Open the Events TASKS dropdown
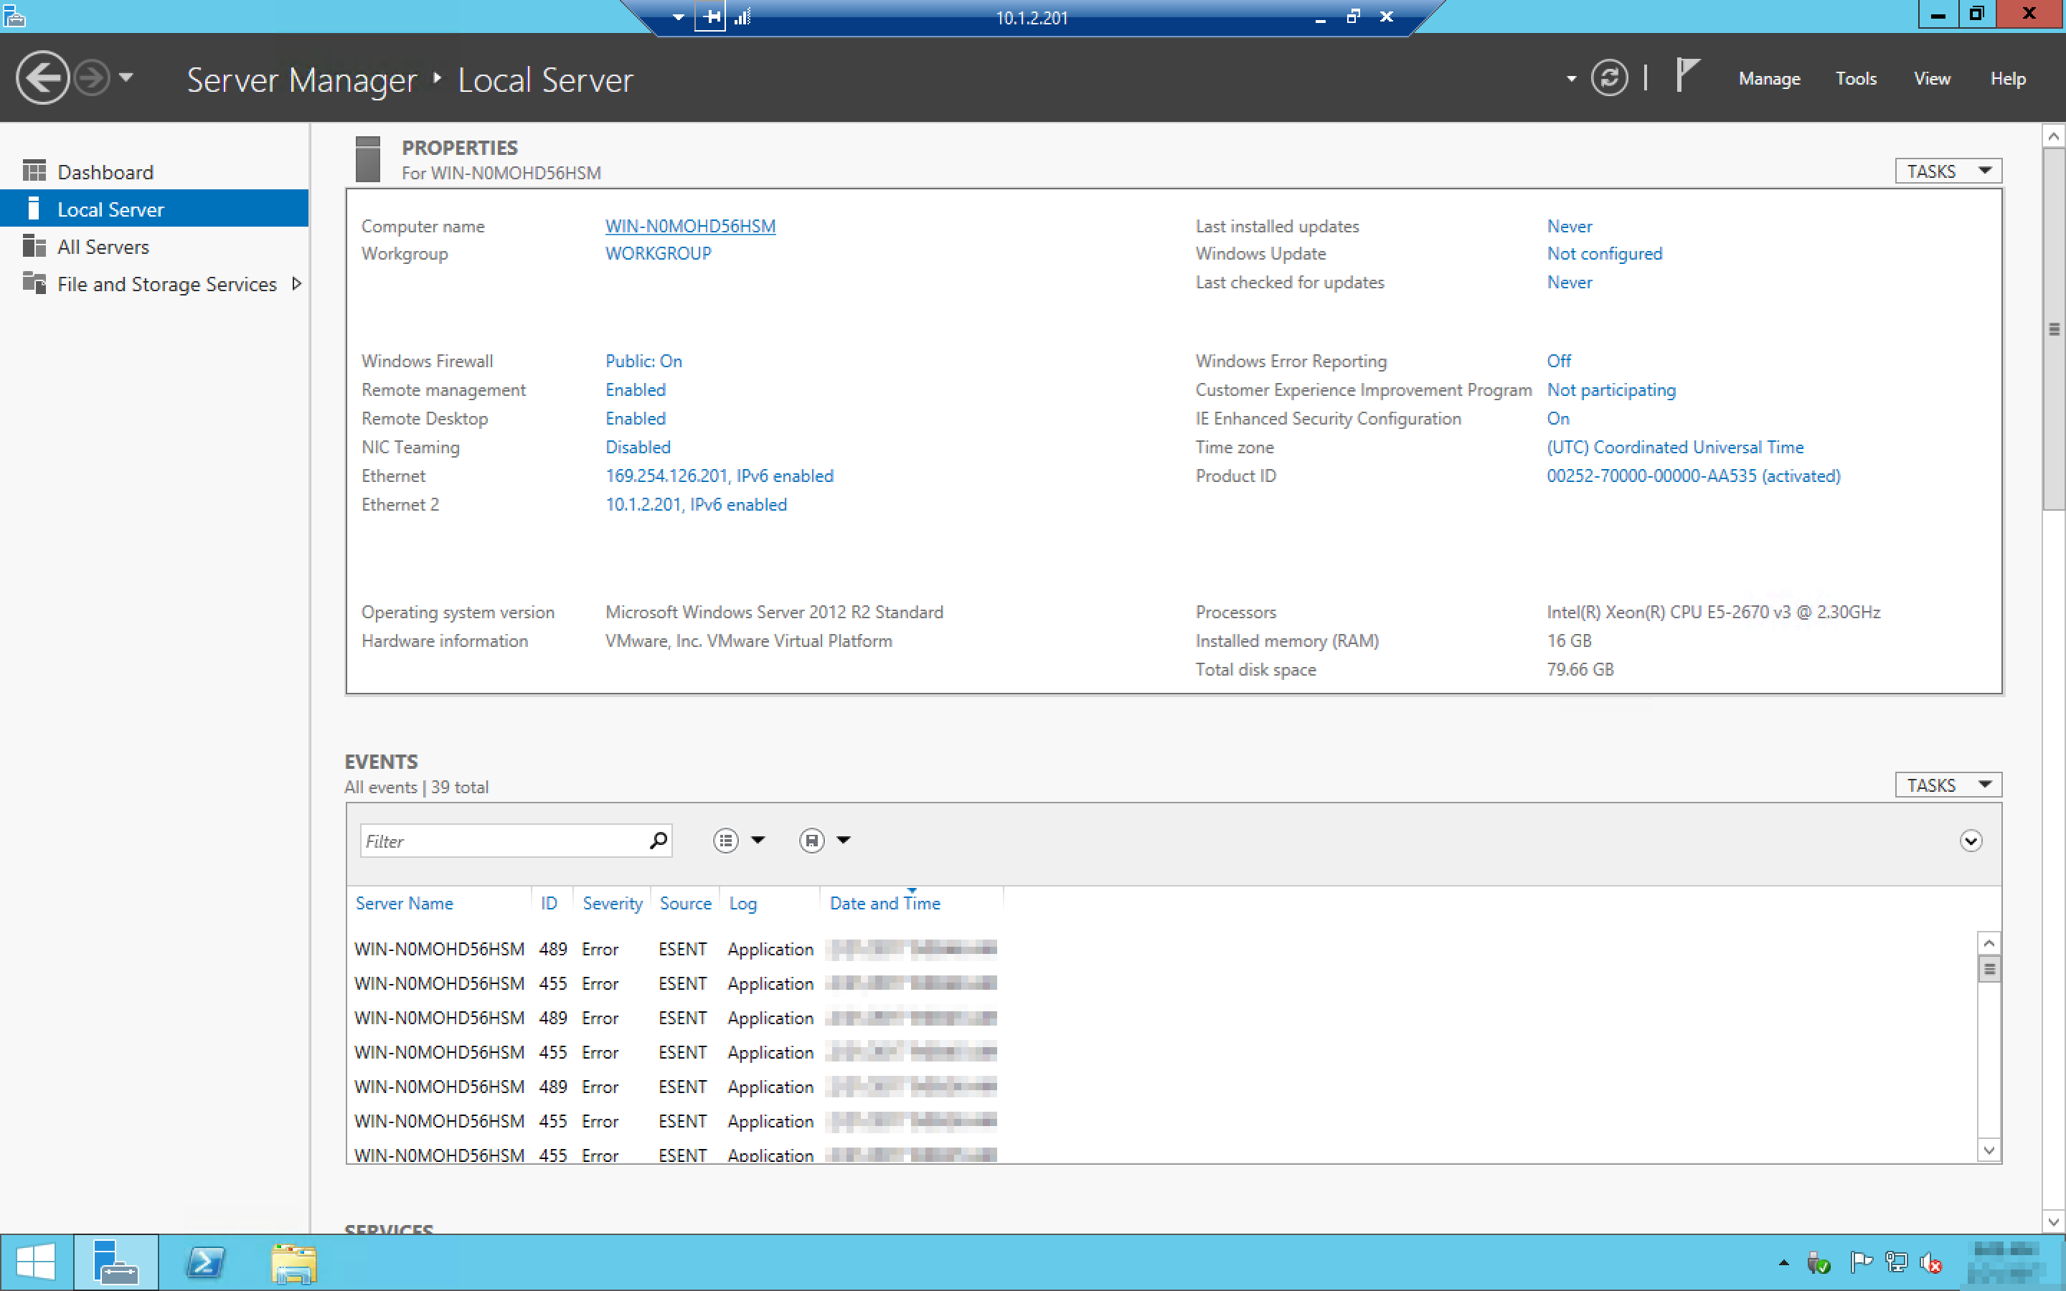Image resolution: width=2066 pixels, height=1291 pixels. [1948, 785]
